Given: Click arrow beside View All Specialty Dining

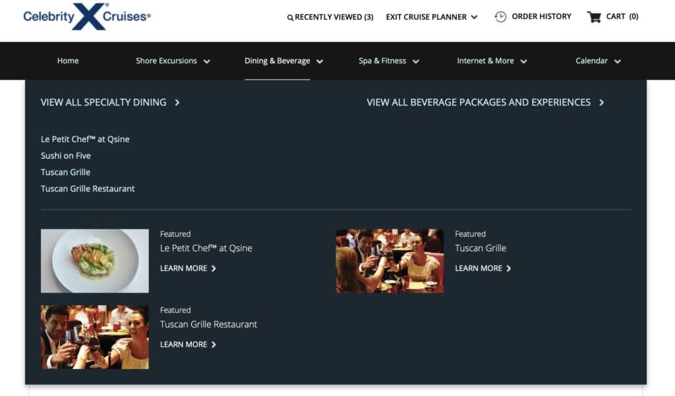Looking at the screenshot, I should [x=177, y=103].
